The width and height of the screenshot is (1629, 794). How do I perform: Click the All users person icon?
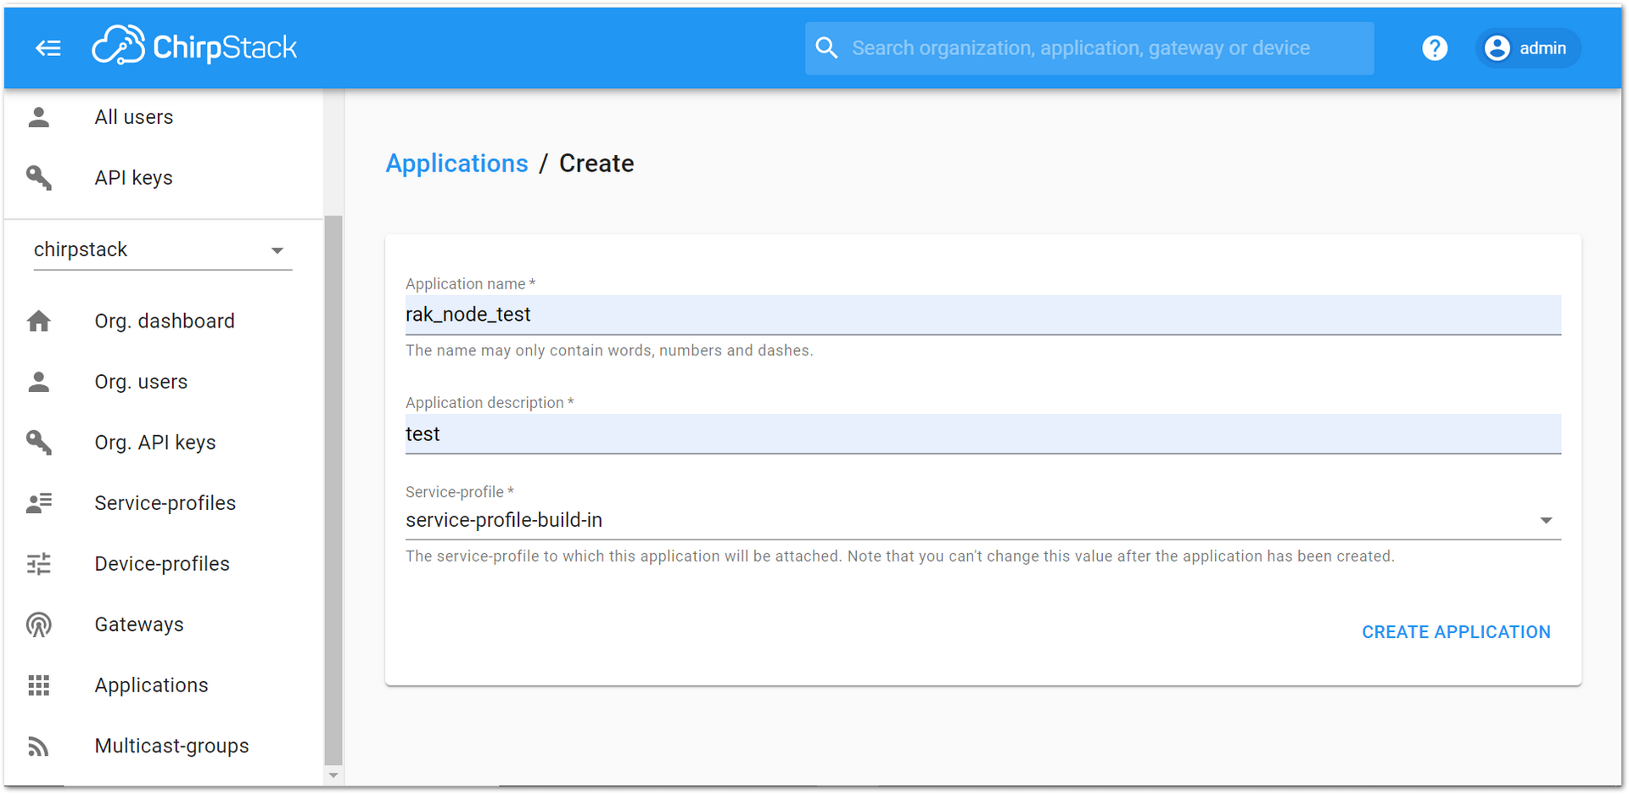[39, 117]
